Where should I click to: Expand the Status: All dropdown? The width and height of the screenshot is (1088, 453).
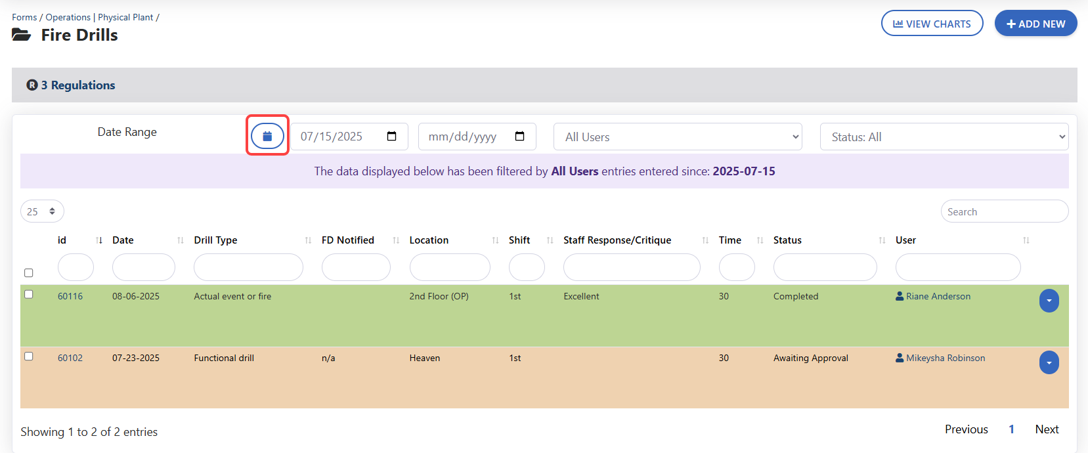pos(944,137)
